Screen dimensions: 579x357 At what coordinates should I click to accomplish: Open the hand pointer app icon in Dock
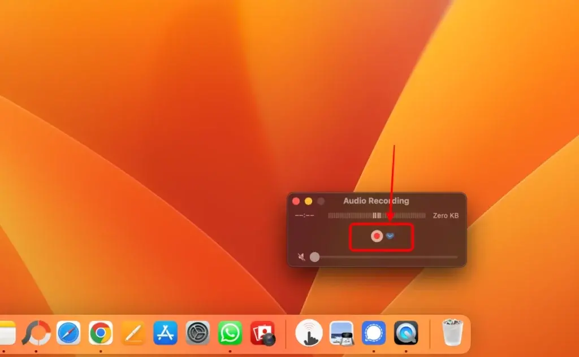309,333
